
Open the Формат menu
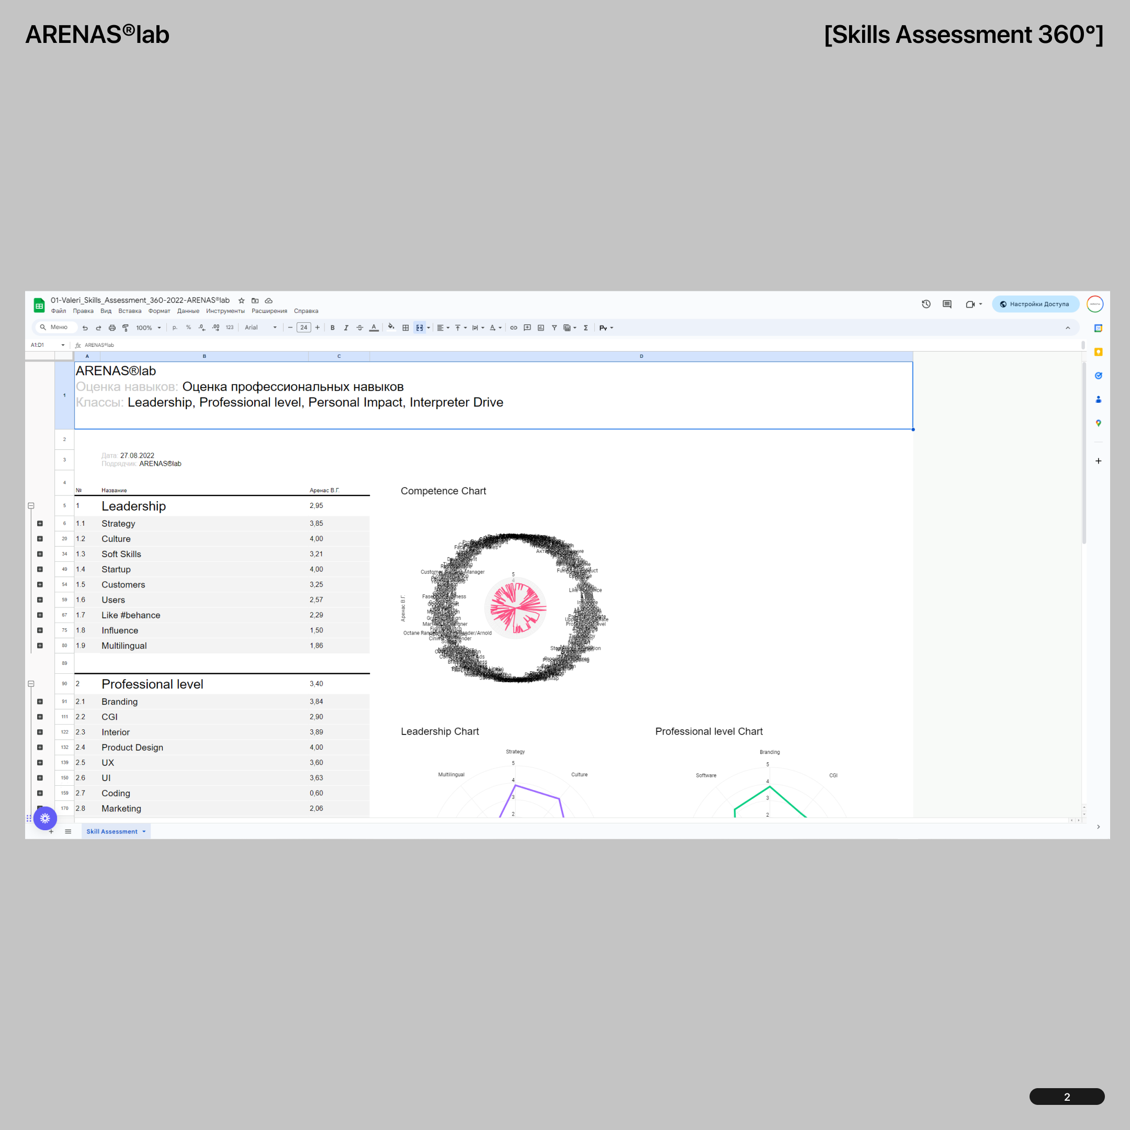159,311
